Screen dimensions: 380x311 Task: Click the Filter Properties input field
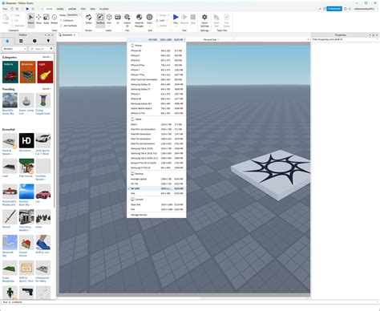345,39
